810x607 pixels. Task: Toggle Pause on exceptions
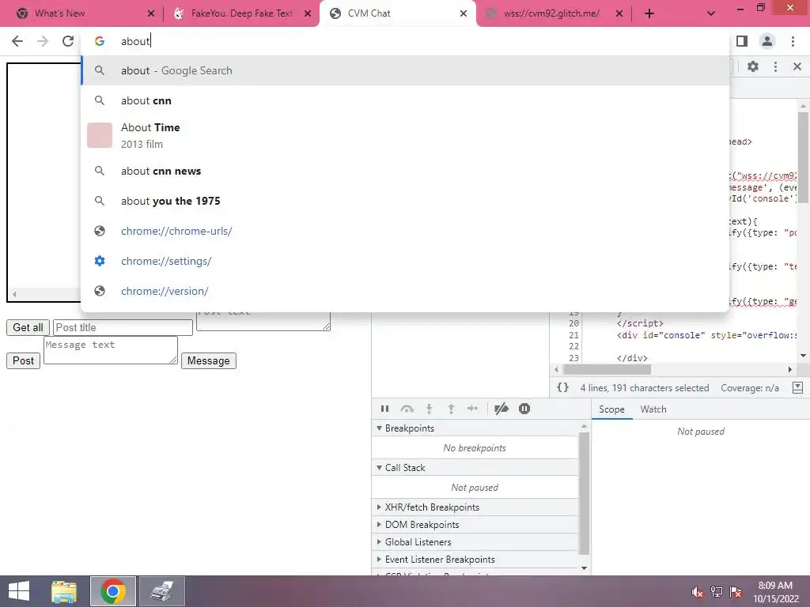click(x=524, y=409)
